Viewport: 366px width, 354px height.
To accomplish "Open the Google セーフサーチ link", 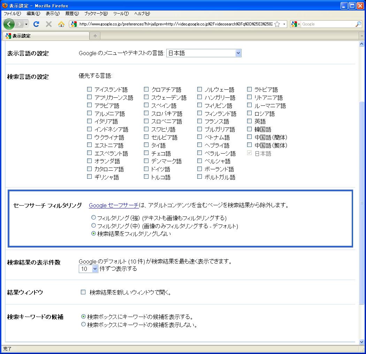I will click(114, 205).
